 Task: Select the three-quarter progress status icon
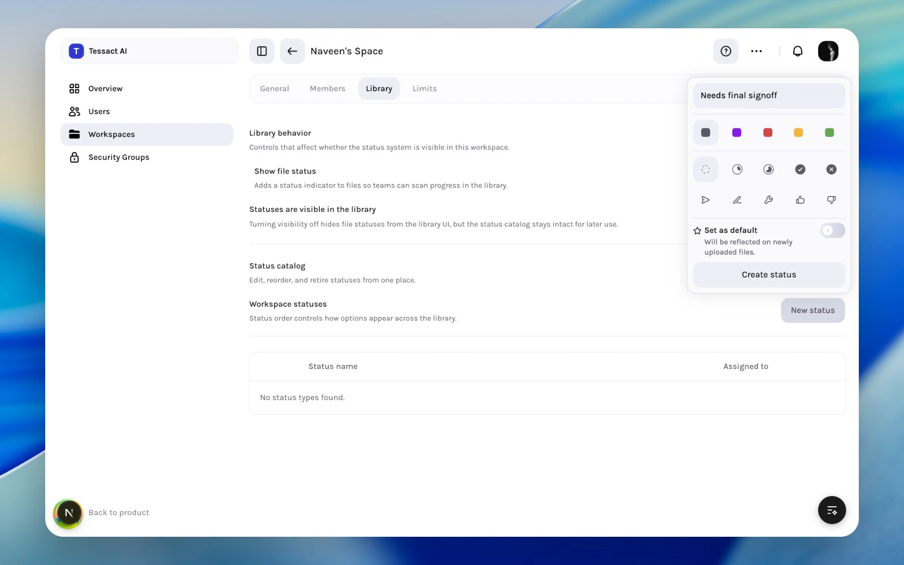point(768,169)
